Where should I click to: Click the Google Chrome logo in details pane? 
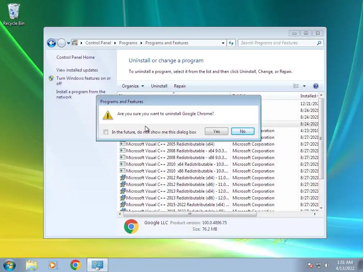(x=131, y=226)
